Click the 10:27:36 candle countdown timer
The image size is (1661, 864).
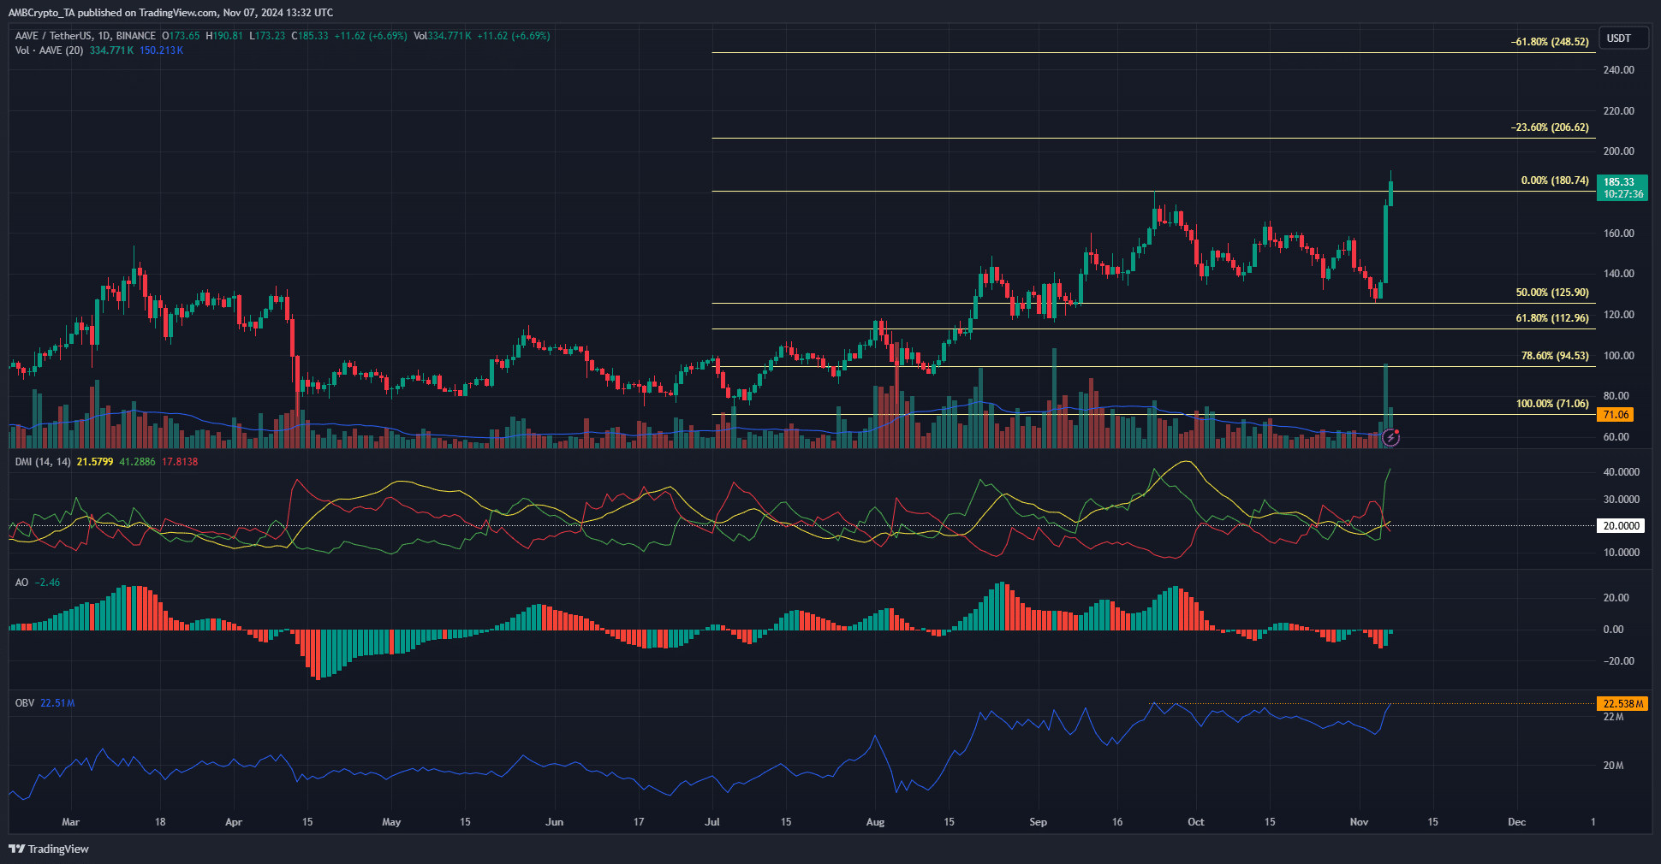click(x=1623, y=194)
